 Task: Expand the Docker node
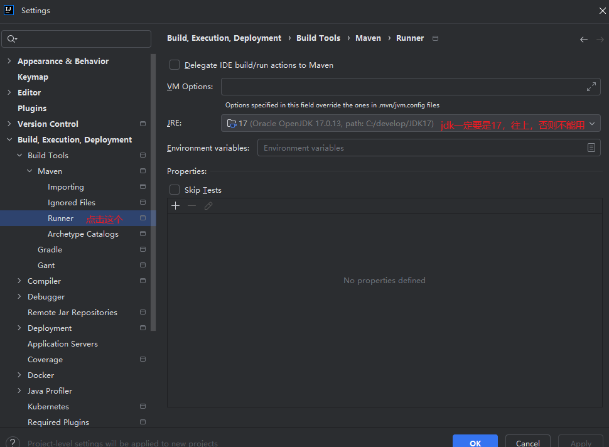19,375
